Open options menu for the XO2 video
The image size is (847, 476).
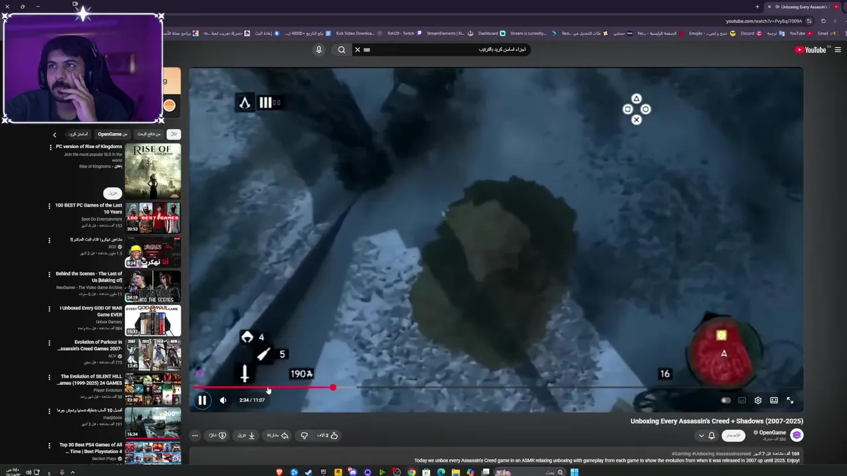pyautogui.click(x=49, y=240)
